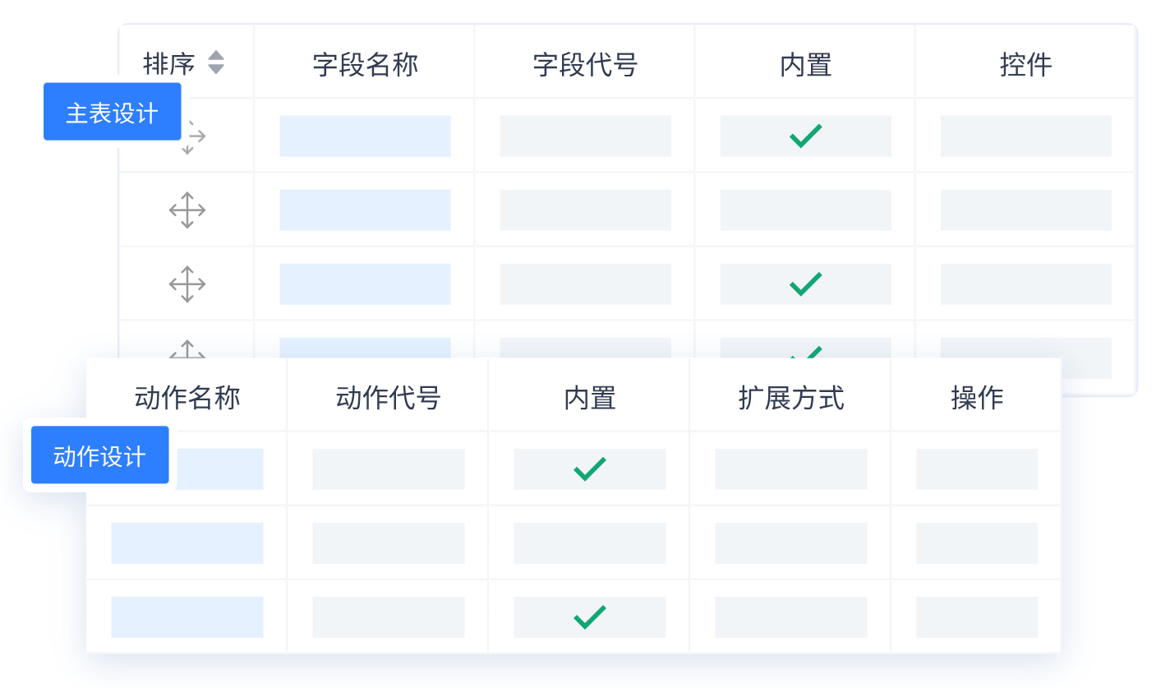Image resolution: width=1170 pixels, height=688 pixels.
Task: Click the 扩展方式 column header
Action: [x=790, y=398]
